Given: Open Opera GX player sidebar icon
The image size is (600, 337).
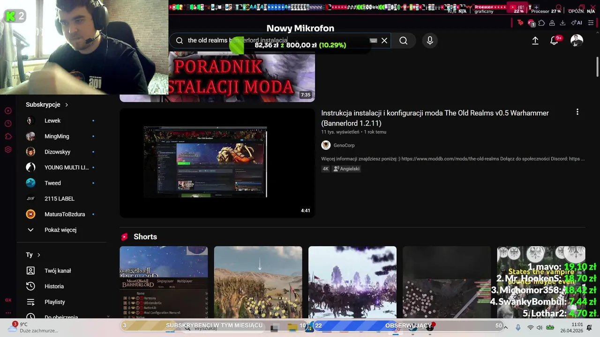Looking at the screenshot, I should coord(8,111).
